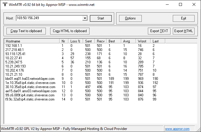Screen dimensions: 201x132
Task: Open the Host dropdown arrow
Action: coord(85,18)
